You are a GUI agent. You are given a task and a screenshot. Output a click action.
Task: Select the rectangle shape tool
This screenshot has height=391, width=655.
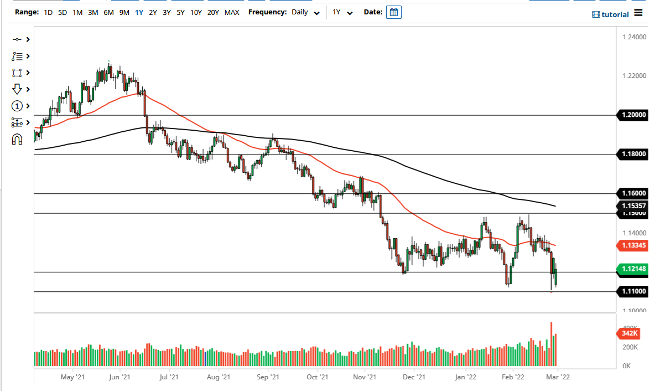pyautogui.click(x=17, y=73)
